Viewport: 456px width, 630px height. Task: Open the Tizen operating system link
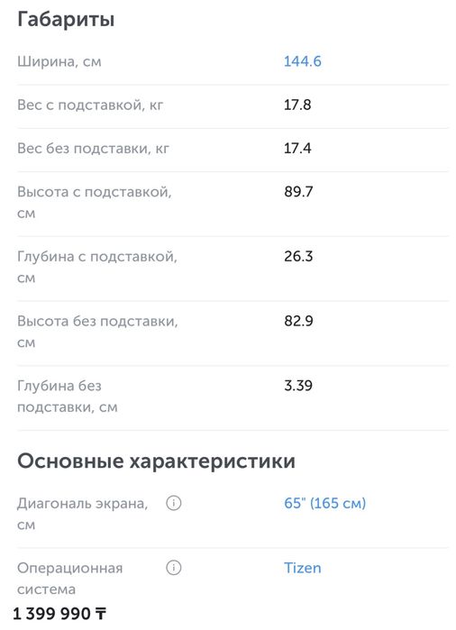pyautogui.click(x=303, y=568)
